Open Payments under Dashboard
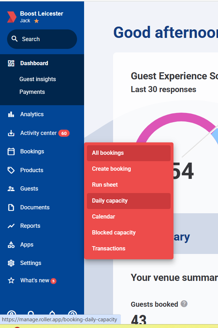The width and height of the screenshot is (218, 328). pyautogui.click(x=32, y=92)
